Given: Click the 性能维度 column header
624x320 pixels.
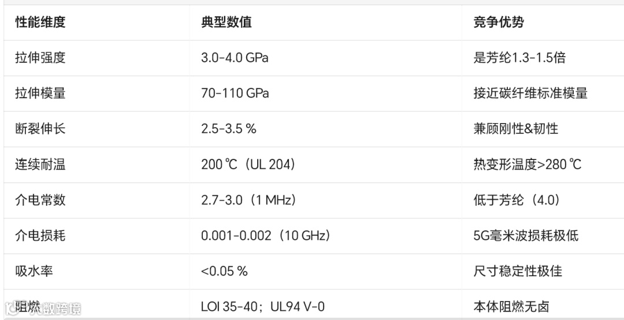Looking at the screenshot, I should pos(40,22).
